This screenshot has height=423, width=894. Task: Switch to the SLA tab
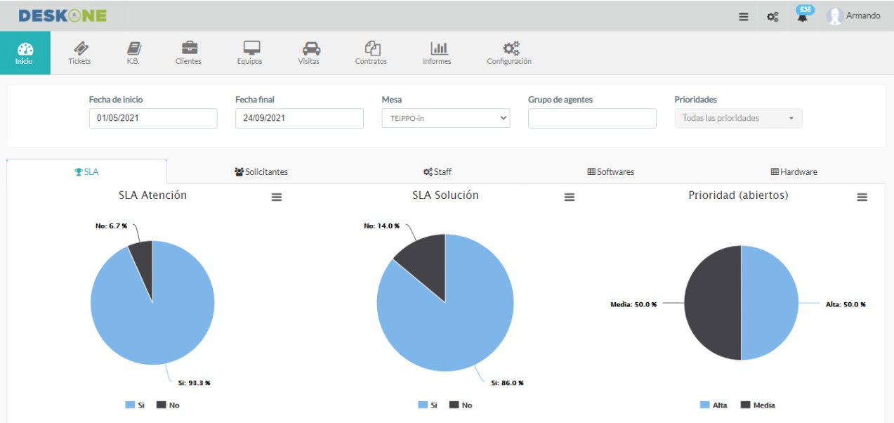click(86, 171)
